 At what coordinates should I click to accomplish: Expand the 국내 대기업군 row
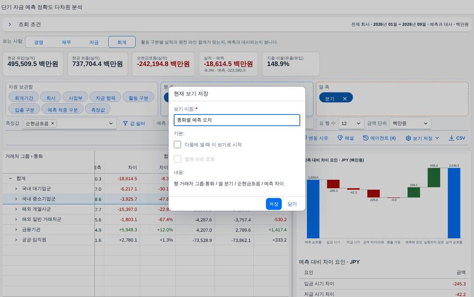click(16, 189)
